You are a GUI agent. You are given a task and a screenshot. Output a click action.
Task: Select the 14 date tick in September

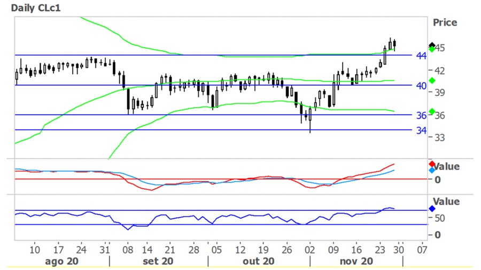(148, 250)
